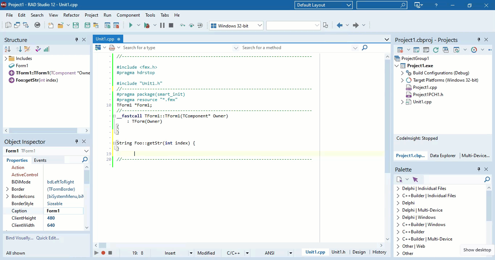Click the Program Pause icon
The height and width of the screenshot is (260, 495).
pyautogui.click(x=162, y=25)
